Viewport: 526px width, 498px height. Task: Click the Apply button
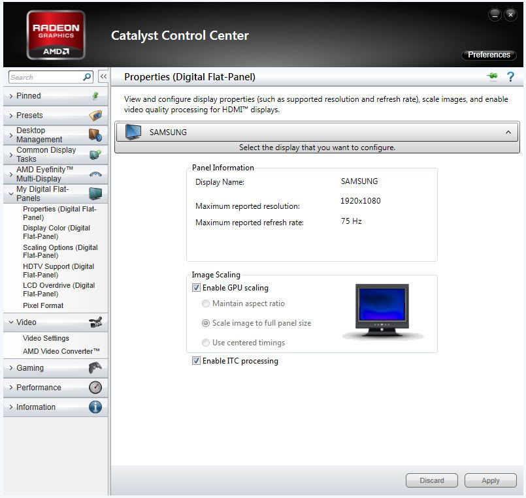pyautogui.click(x=491, y=480)
